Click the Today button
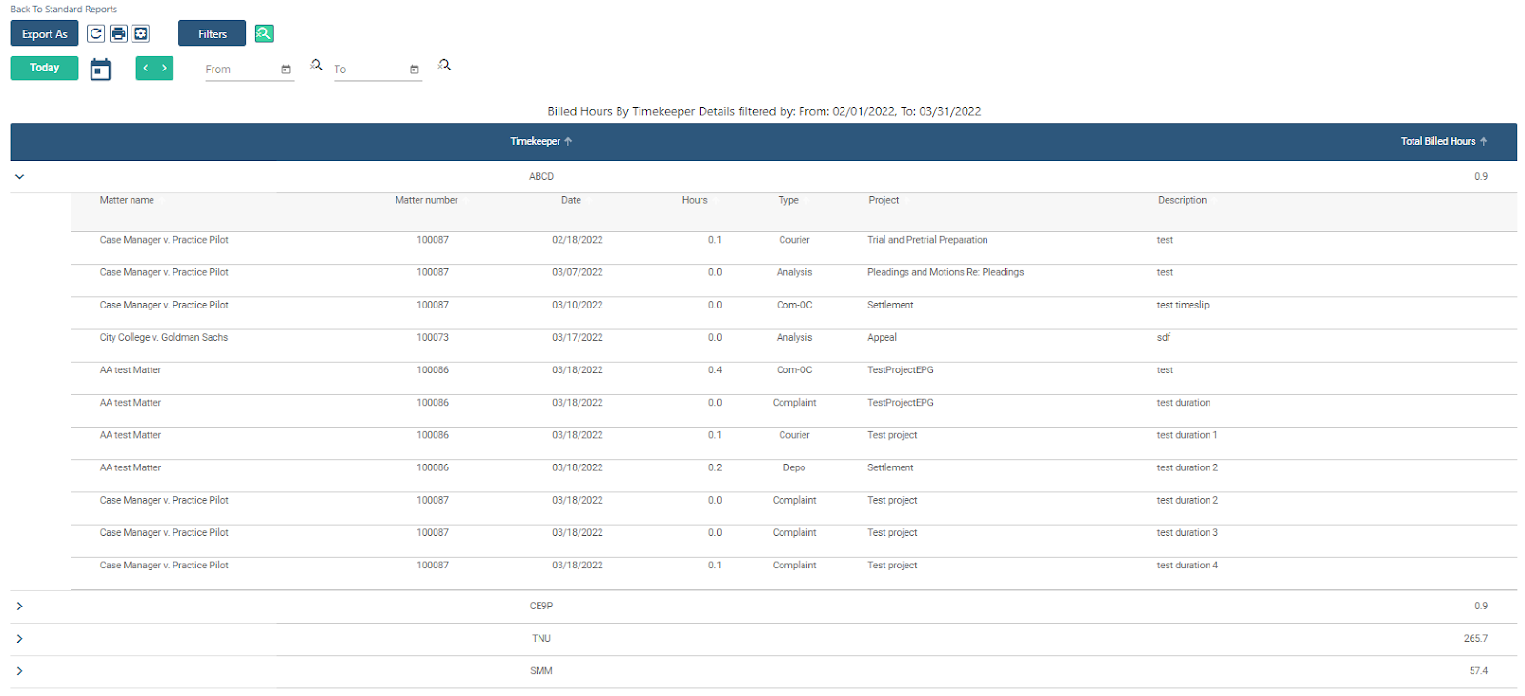The image size is (1525, 696). [x=45, y=68]
